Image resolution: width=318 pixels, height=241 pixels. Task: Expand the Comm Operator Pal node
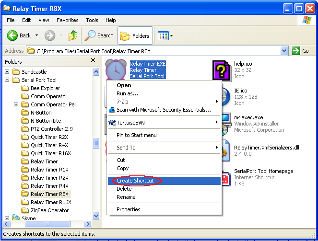pos(16,104)
